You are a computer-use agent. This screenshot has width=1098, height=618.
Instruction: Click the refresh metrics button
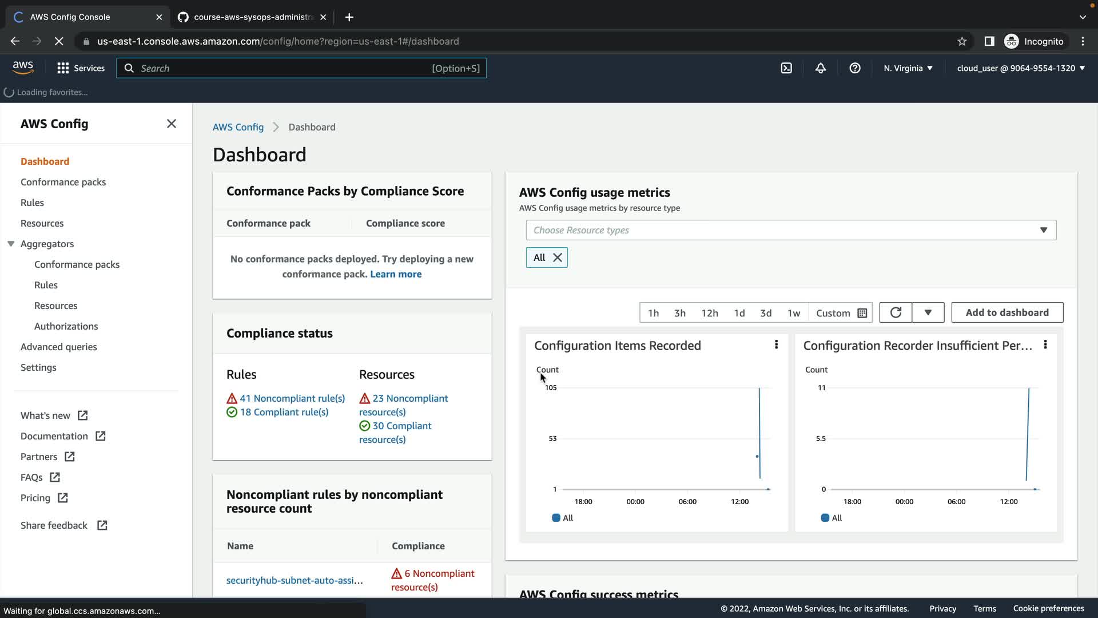point(896,312)
